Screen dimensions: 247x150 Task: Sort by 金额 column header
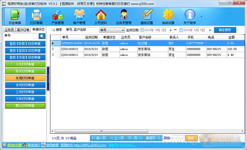click(x=235, y=37)
